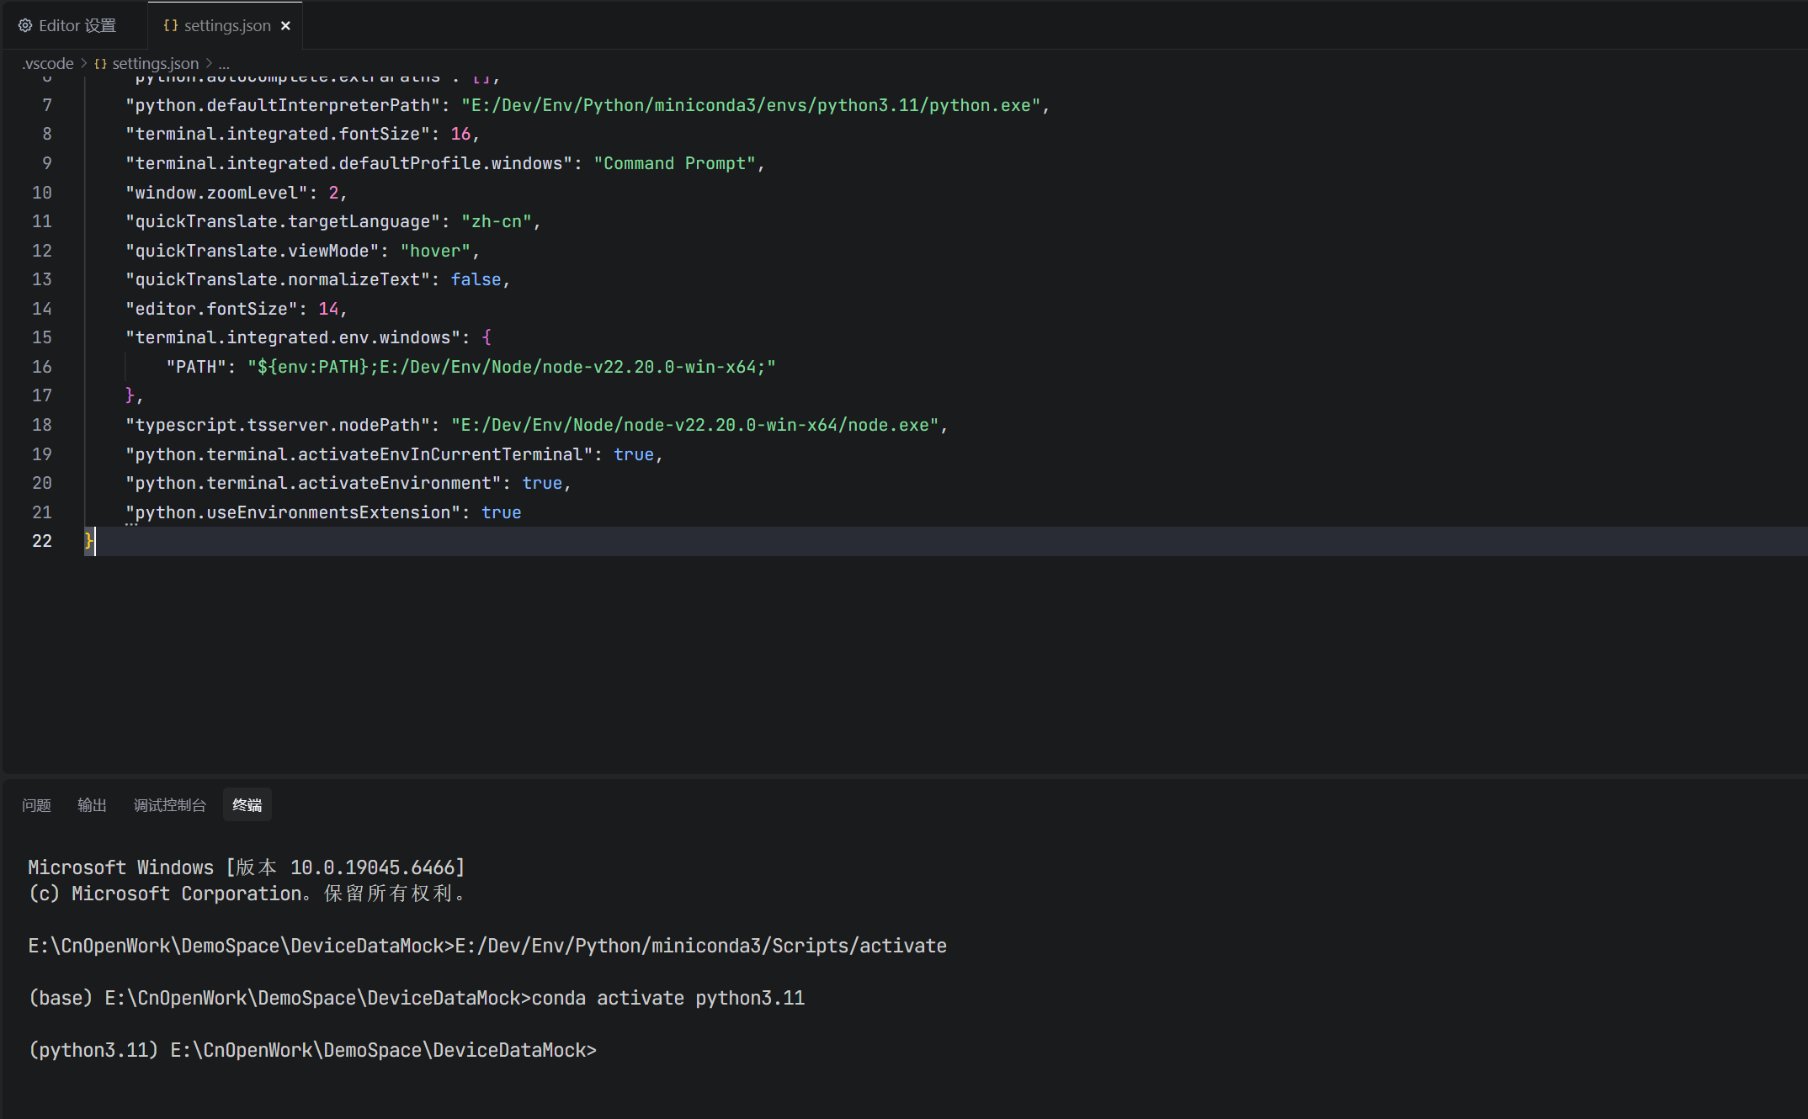Click the false value of quickTranslate.normalizeText
The height and width of the screenshot is (1119, 1808).
click(x=476, y=279)
